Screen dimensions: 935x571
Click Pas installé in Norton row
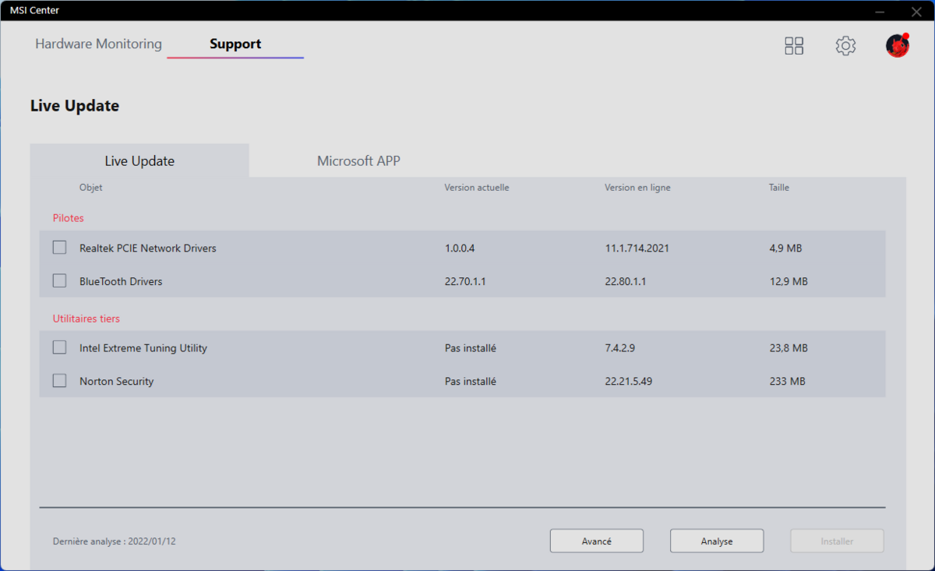tap(471, 382)
